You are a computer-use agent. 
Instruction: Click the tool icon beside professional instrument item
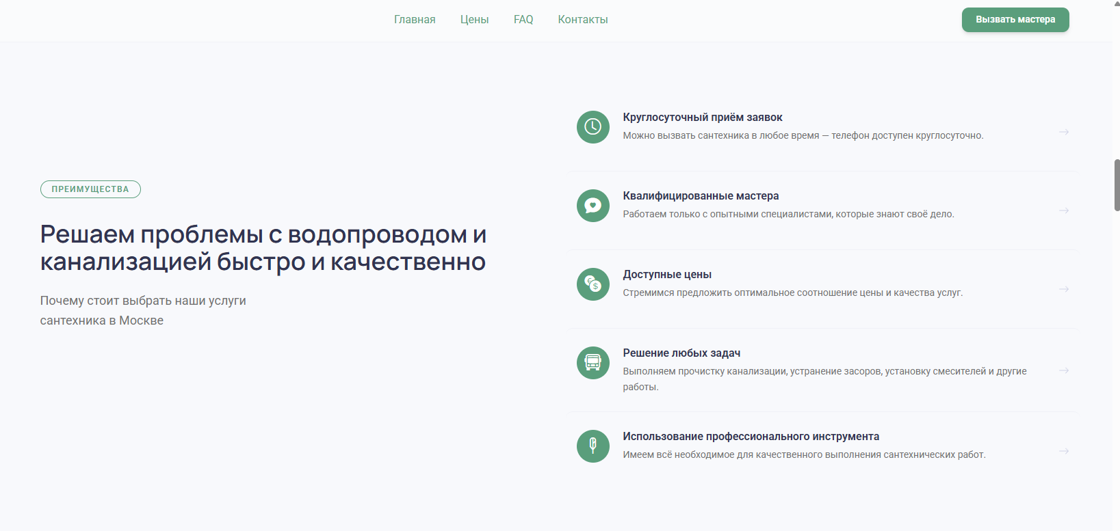(x=592, y=446)
